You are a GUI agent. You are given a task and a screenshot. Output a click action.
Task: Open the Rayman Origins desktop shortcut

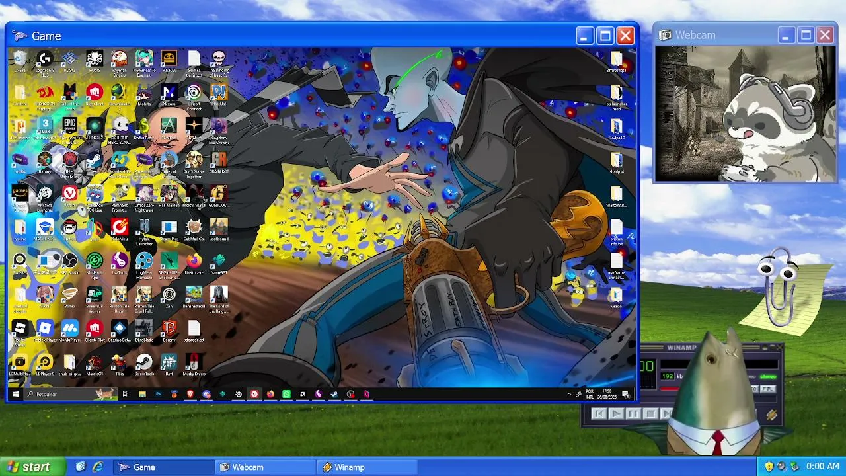coord(119,62)
